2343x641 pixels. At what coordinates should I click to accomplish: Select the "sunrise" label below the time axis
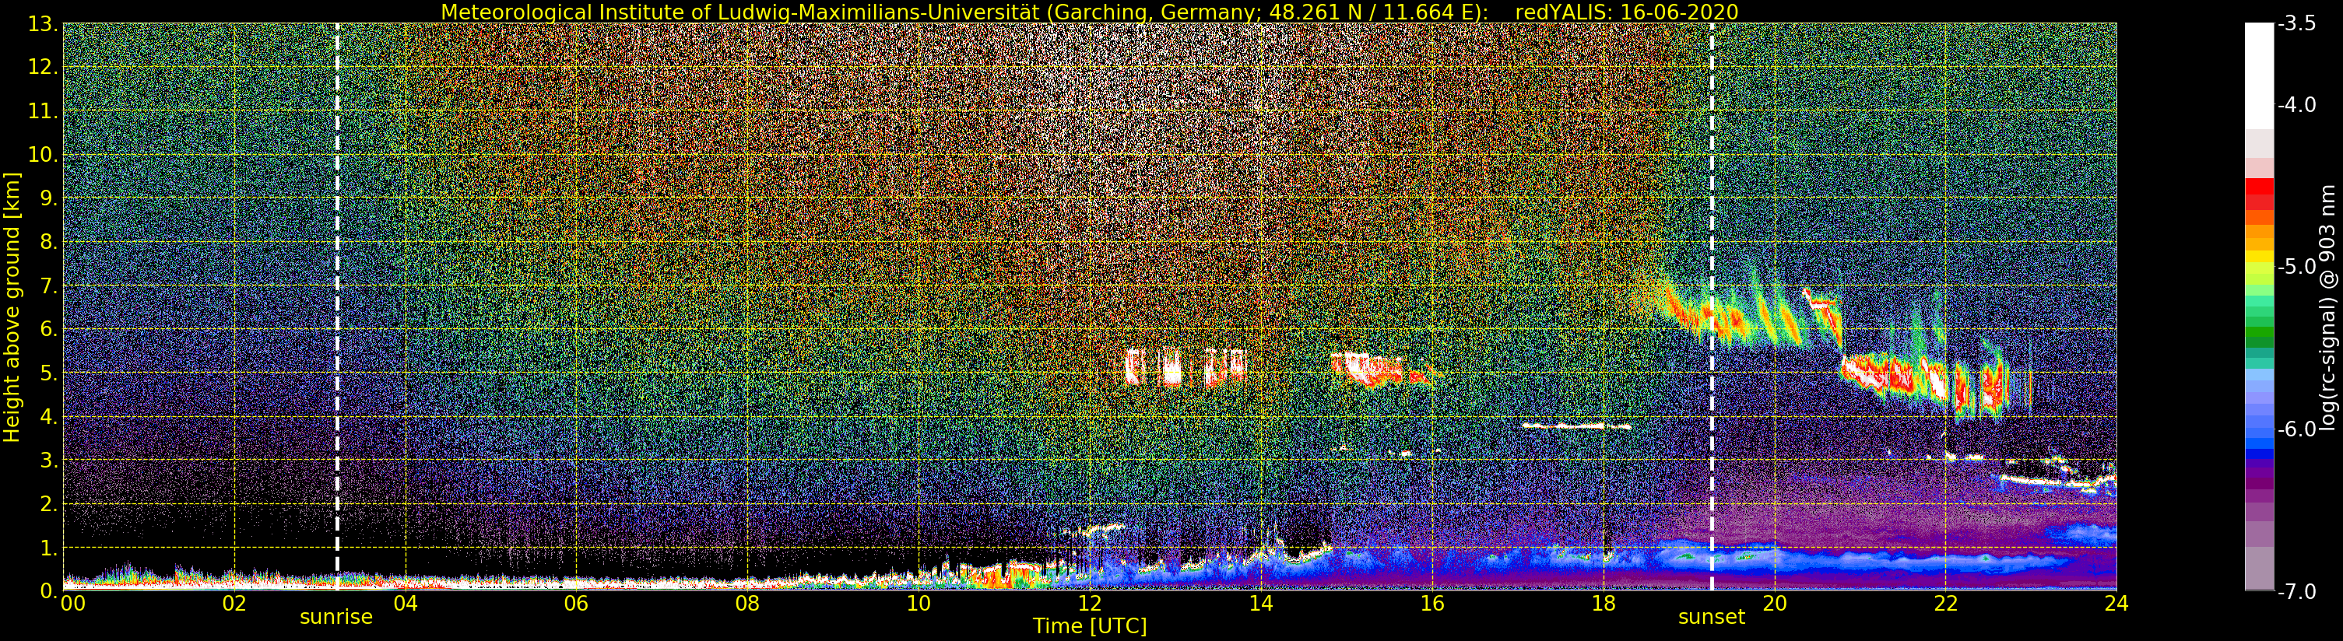pyautogui.click(x=336, y=616)
